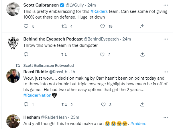Retweet Rossi Biddle's triple coverage tweet

(x=64, y=104)
